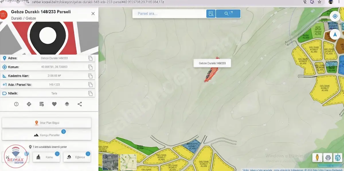Select the Kamu nearby places category
Image resolution: width=344 pixels, height=171 pixels.
pyautogui.click(x=46, y=157)
